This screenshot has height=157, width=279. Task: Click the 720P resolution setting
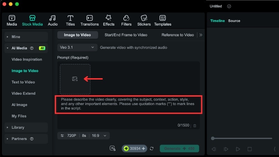tap(71, 136)
